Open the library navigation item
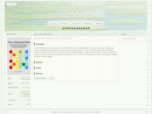Screen dimensions: 152x114 64,23
